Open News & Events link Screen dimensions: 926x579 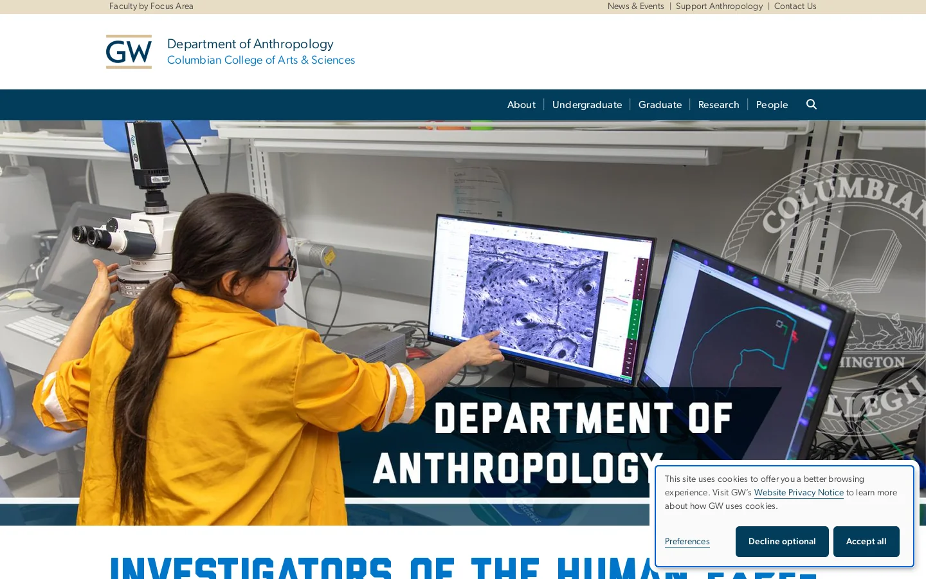[x=635, y=6]
